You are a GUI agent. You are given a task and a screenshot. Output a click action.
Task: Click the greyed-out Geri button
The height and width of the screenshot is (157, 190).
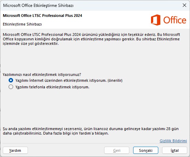tap(117, 150)
